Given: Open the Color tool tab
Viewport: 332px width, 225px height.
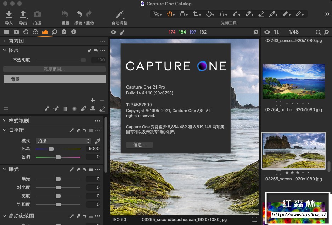Looking at the screenshot, I should (x=35, y=32).
